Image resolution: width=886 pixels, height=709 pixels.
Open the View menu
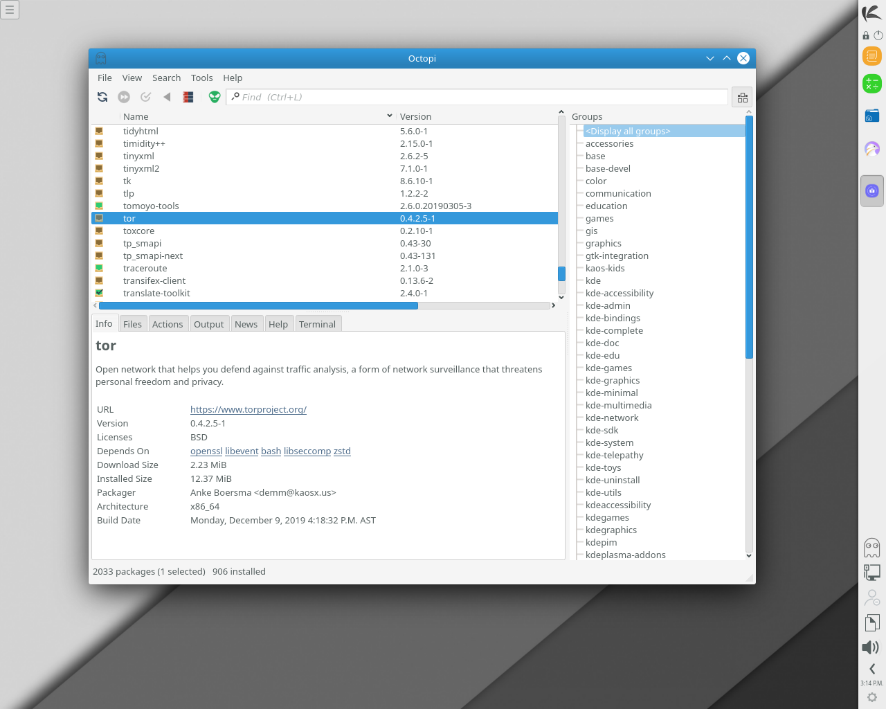(132, 78)
